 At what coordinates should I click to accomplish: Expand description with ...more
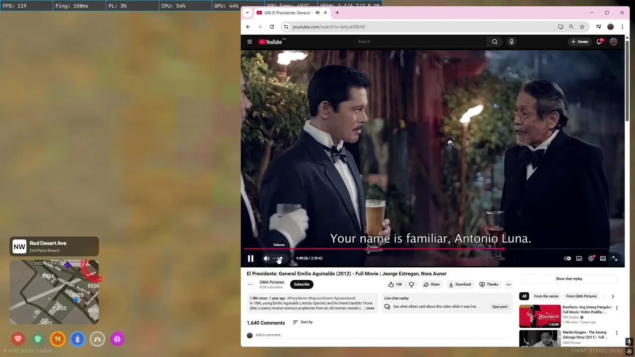[369, 308]
